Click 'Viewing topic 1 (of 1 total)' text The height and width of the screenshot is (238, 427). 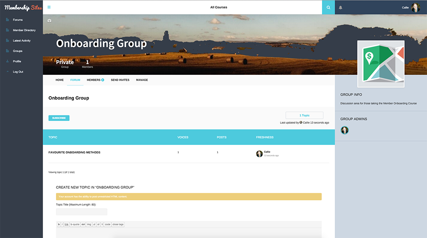pyautogui.click(x=61, y=172)
